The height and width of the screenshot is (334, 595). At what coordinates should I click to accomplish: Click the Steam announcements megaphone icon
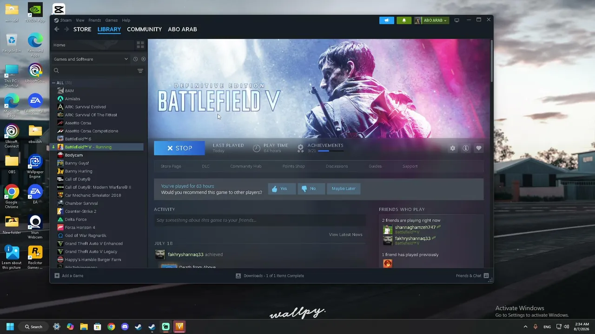point(386,20)
